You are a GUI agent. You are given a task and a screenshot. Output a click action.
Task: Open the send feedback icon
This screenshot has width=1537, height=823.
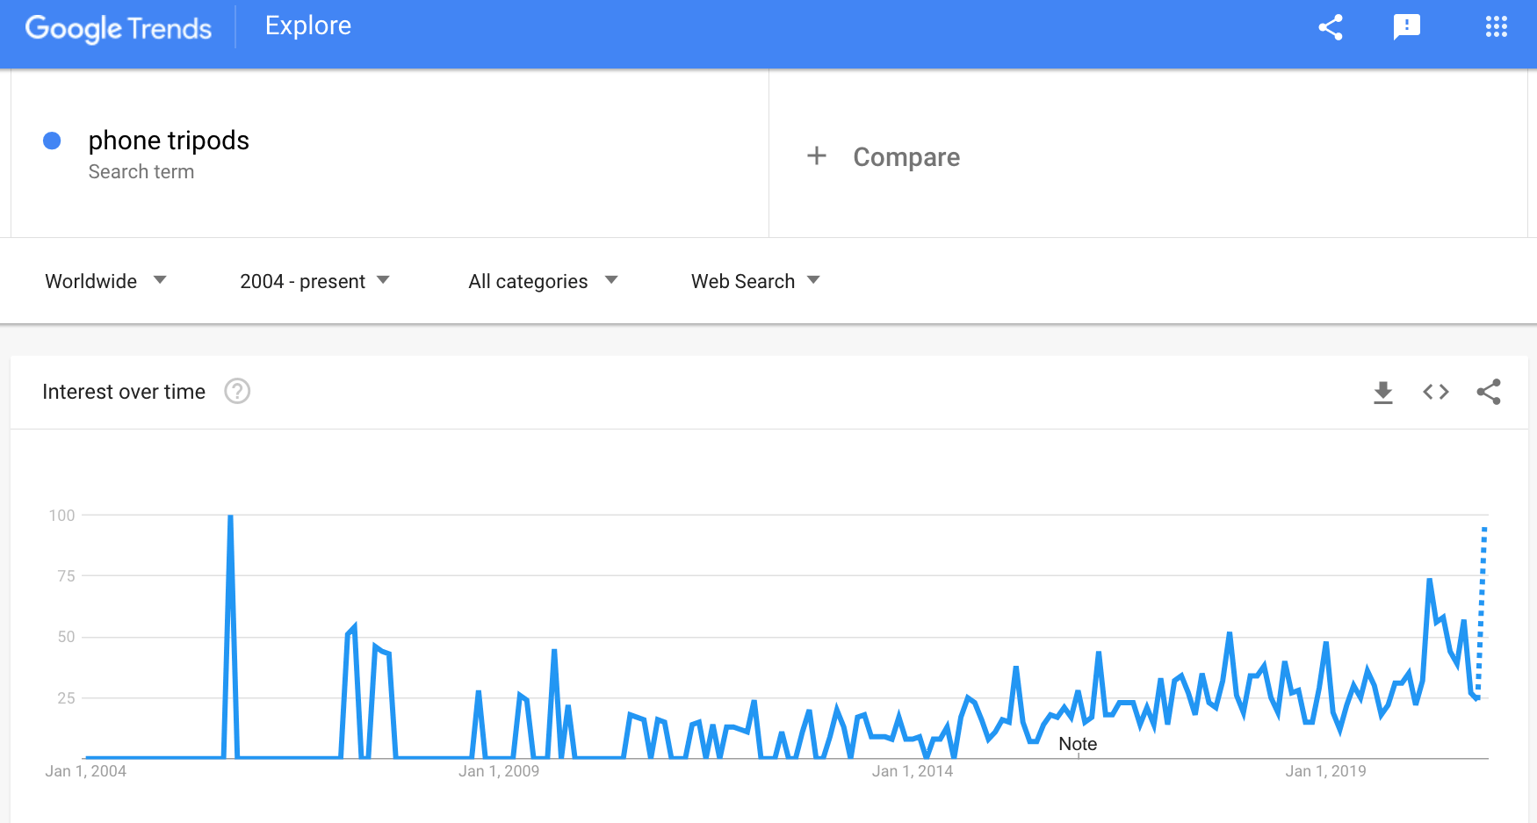click(x=1407, y=27)
